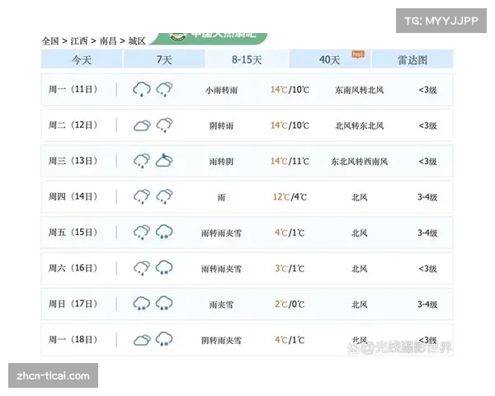Click the green logo banner at top

point(209,38)
